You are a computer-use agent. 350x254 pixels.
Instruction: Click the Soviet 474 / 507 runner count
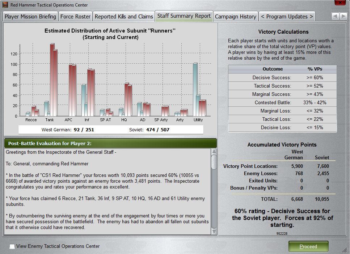(x=158, y=130)
